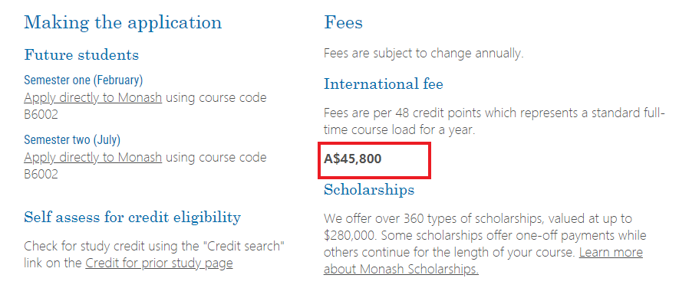The height and width of the screenshot is (288, 679).
Task: Click Self assess for credit eligibility heading
Action: tap(132, 217)
